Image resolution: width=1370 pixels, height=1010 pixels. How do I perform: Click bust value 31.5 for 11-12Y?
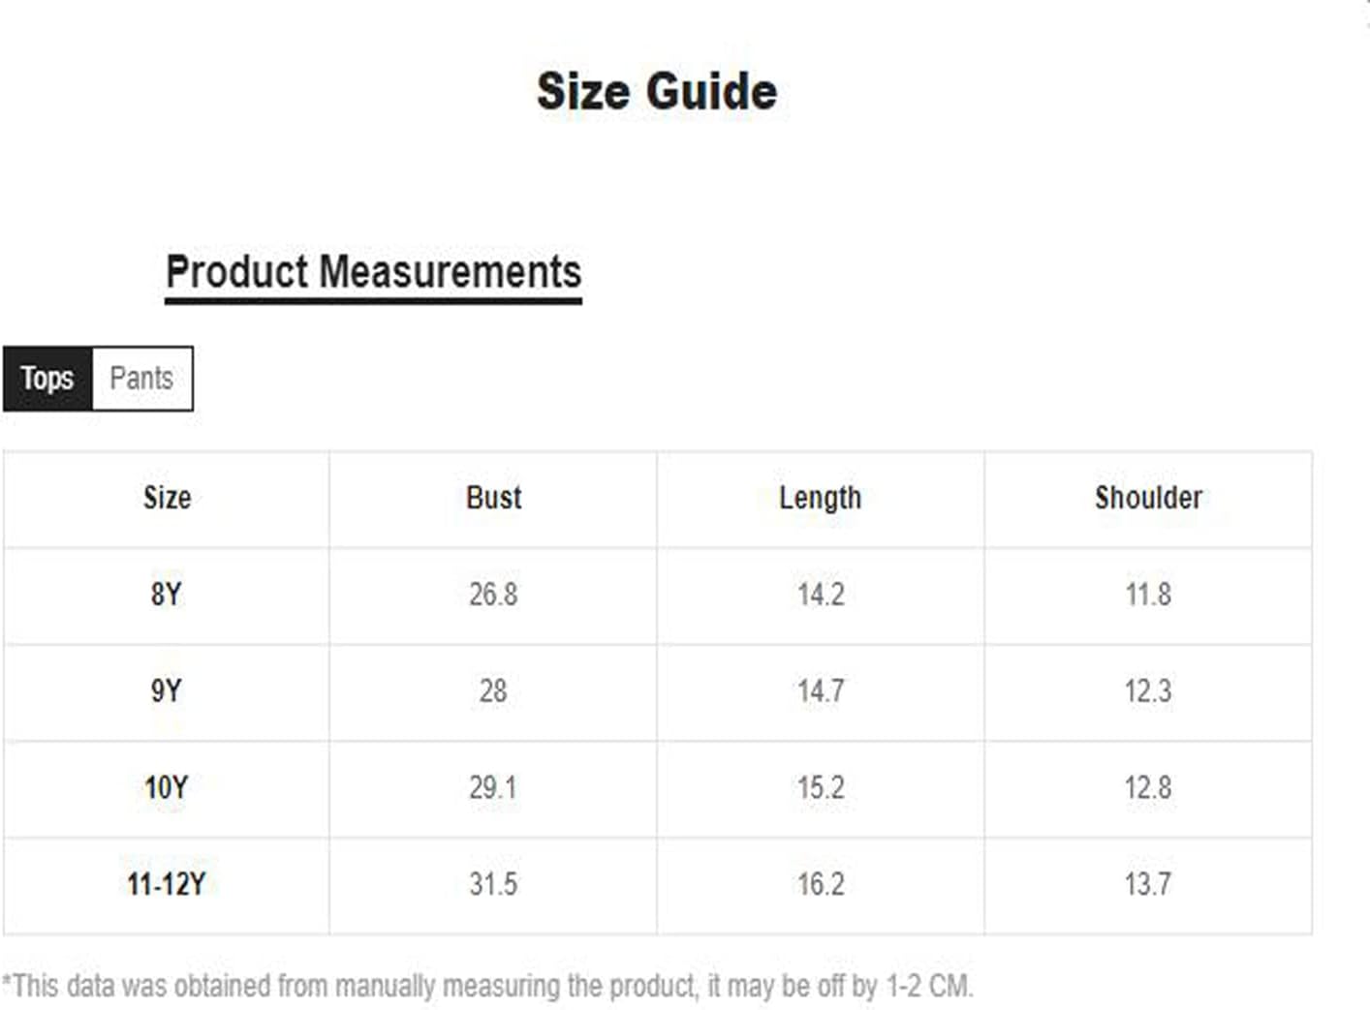[x=493, y=884]
